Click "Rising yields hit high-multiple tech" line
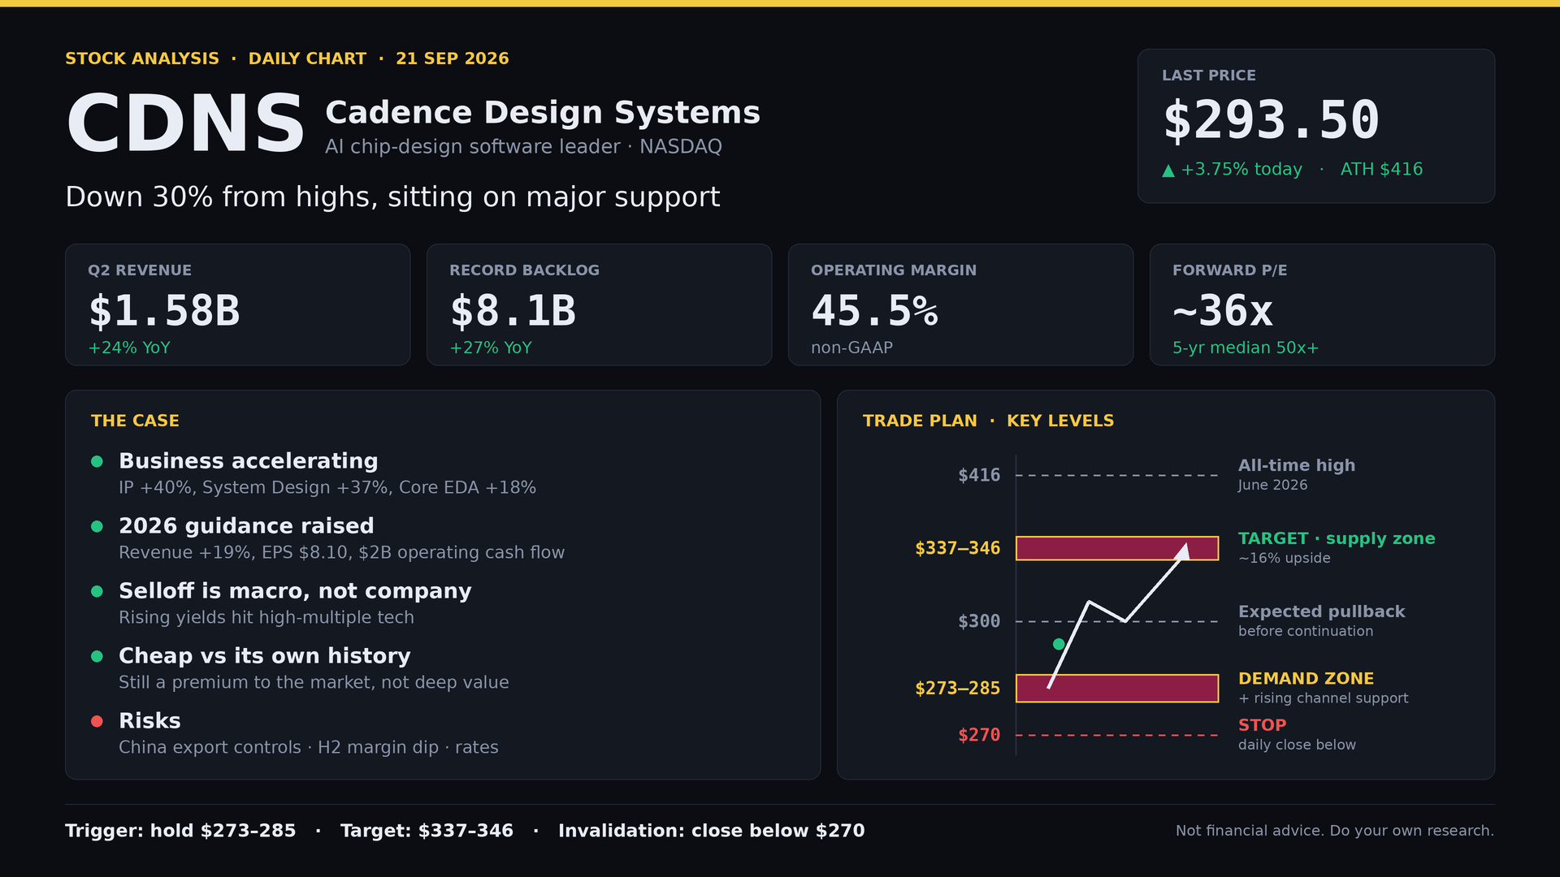The image size is (1560, 877). pyautogui.click(x=266, y=617)
